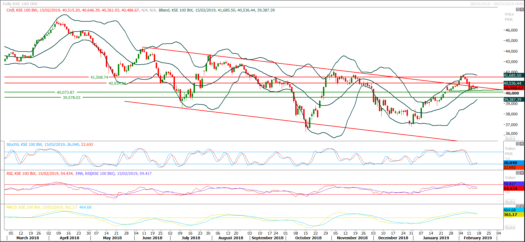The image size is (525, 242).
Task: Close the RSI indicator panel
Action: tap(522, 173)
